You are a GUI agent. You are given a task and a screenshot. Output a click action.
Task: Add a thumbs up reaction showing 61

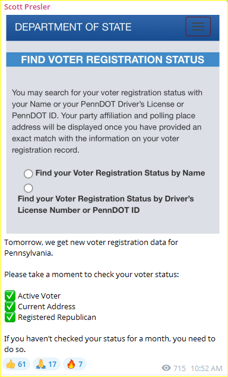16,364
